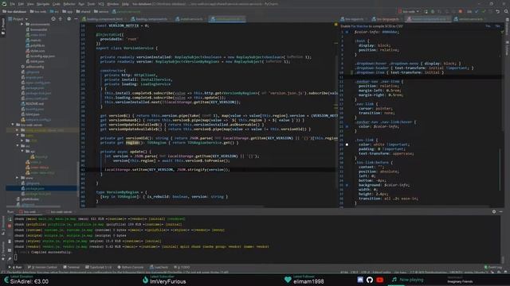Open the Code menu
This screenshot has height=286, width=510.
[56, 4]
